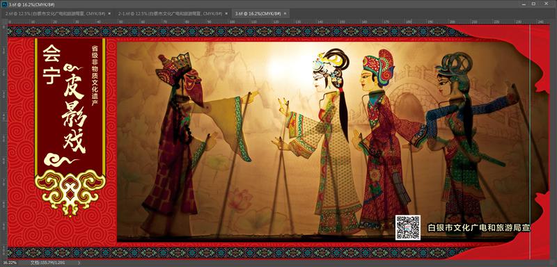Close the 2-1.tif document tab
Image resolution: width=557 pixels, height=267 pixels.
point(226,13)
